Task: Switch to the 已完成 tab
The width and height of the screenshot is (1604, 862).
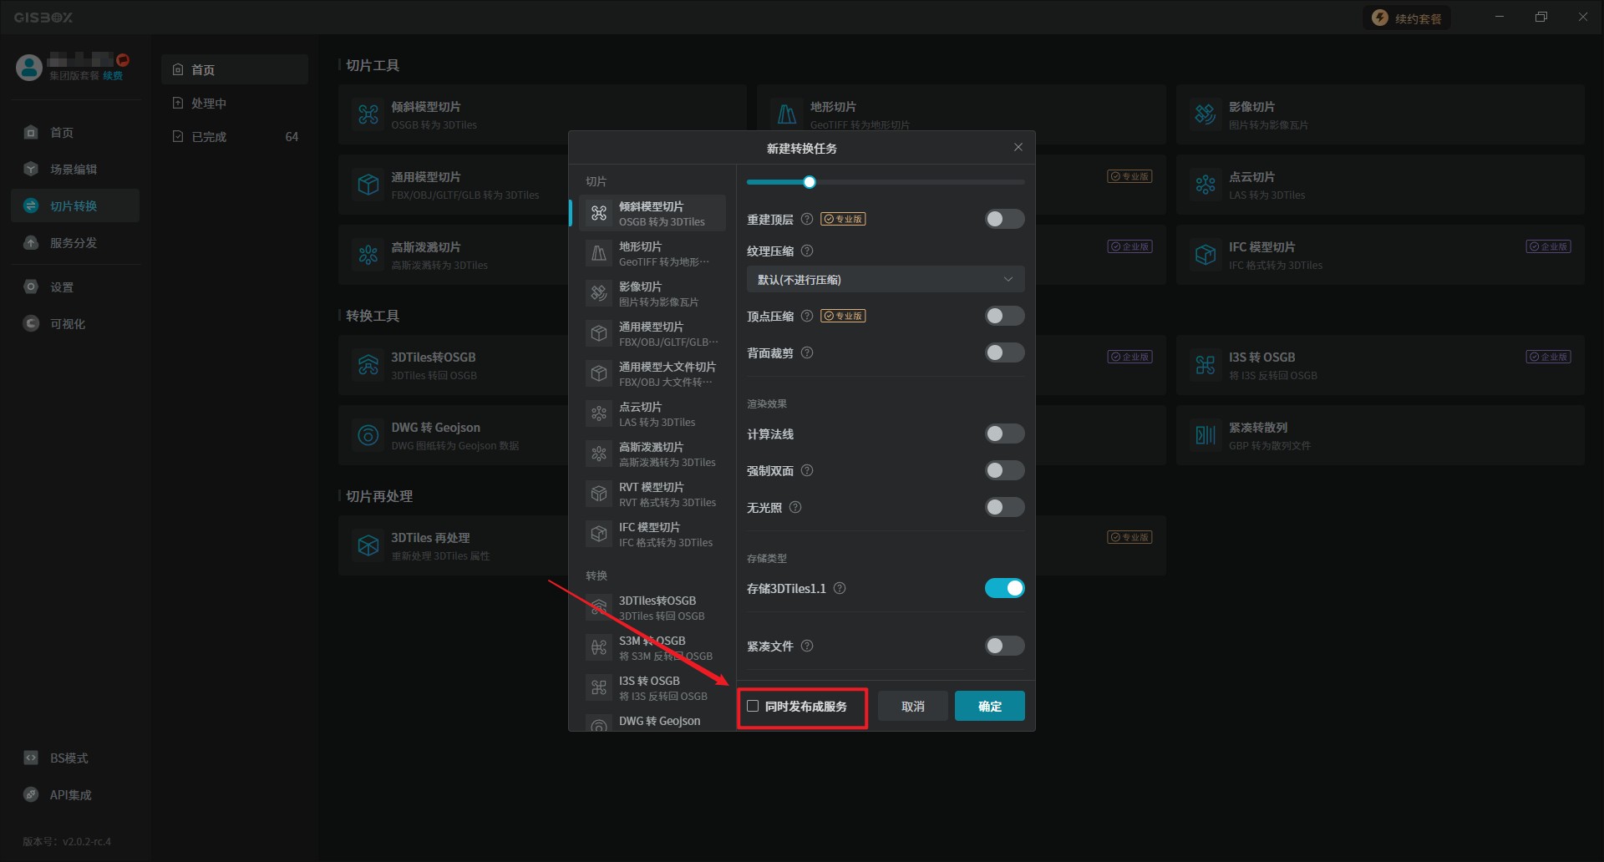Action: [209, 137]
